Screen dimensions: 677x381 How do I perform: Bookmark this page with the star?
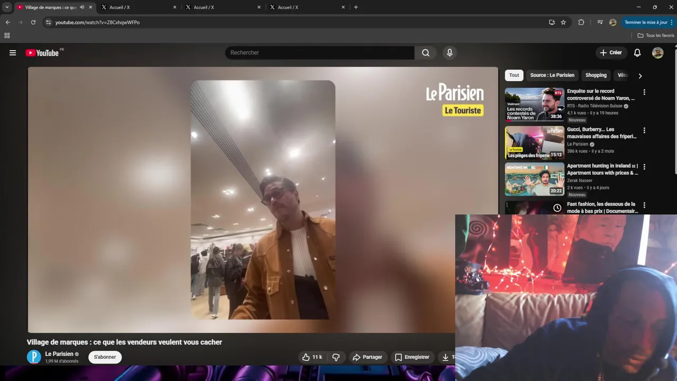pyautogui.click(x=563, y=22)
